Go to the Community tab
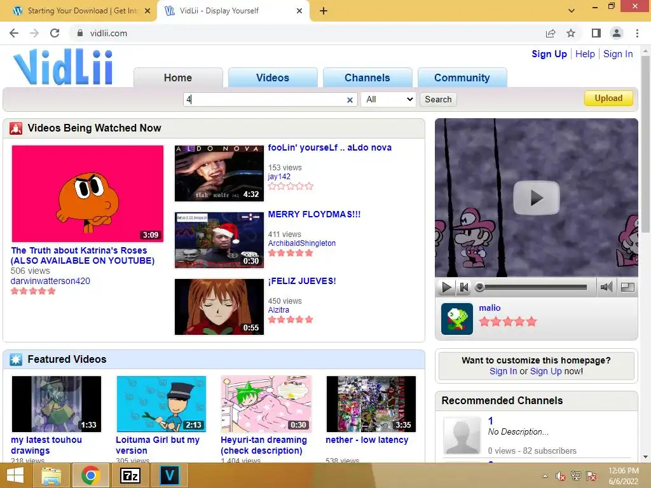The height and width of the screenshot is (488, 651). pos(462,78)
